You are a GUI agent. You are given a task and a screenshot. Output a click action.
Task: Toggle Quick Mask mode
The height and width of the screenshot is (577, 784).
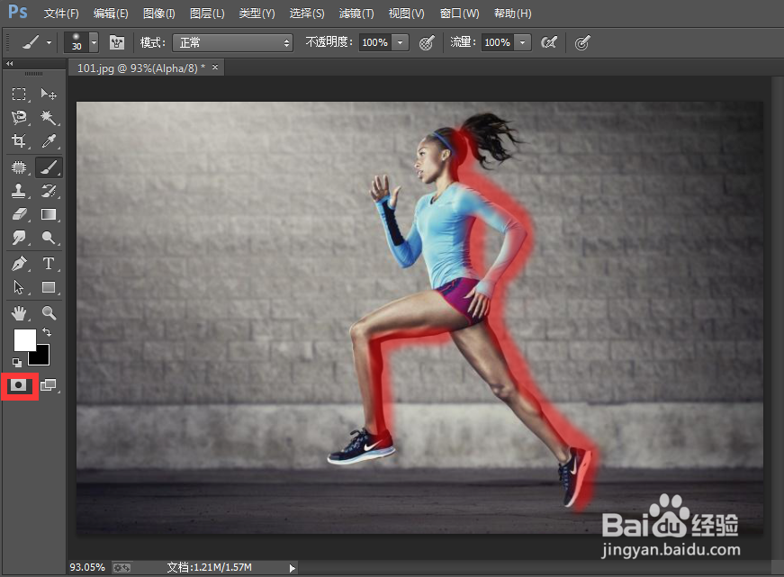tap(19, 385)
